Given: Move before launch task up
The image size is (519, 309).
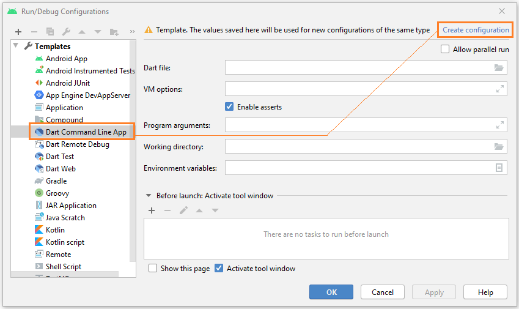Looking at the screenshot, I should (199, 210).
